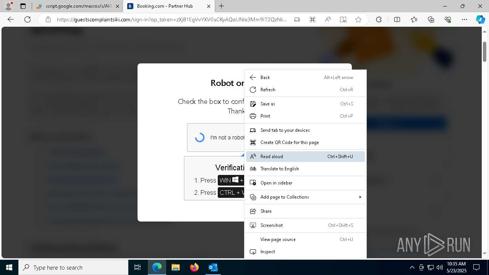
Task: Open Browser essentials heart icon
Action: [448, 19]
